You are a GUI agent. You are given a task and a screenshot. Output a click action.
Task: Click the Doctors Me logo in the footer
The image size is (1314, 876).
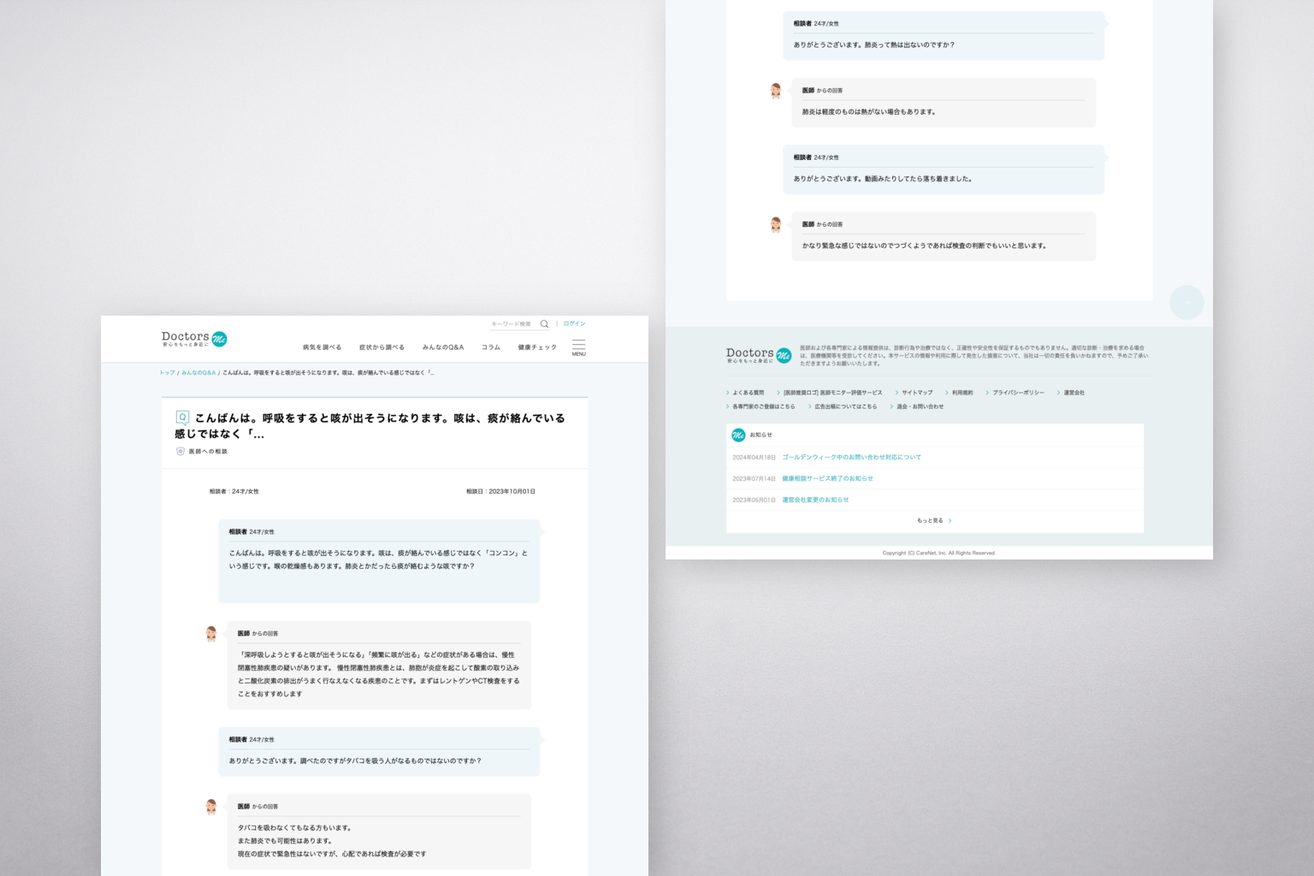tap(759, 355)
